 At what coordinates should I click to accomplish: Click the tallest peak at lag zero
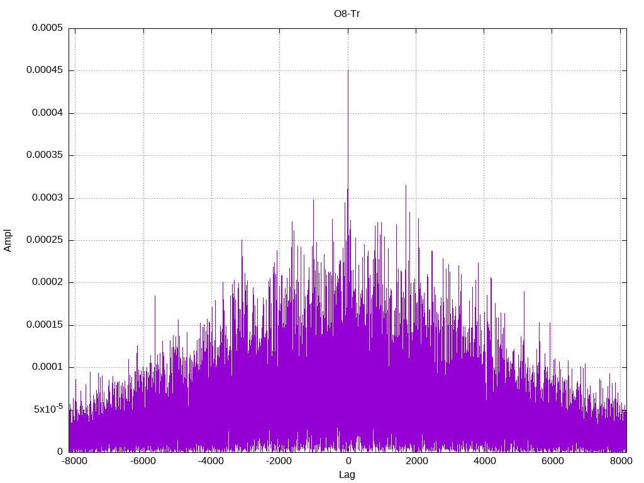coord(348,70)
